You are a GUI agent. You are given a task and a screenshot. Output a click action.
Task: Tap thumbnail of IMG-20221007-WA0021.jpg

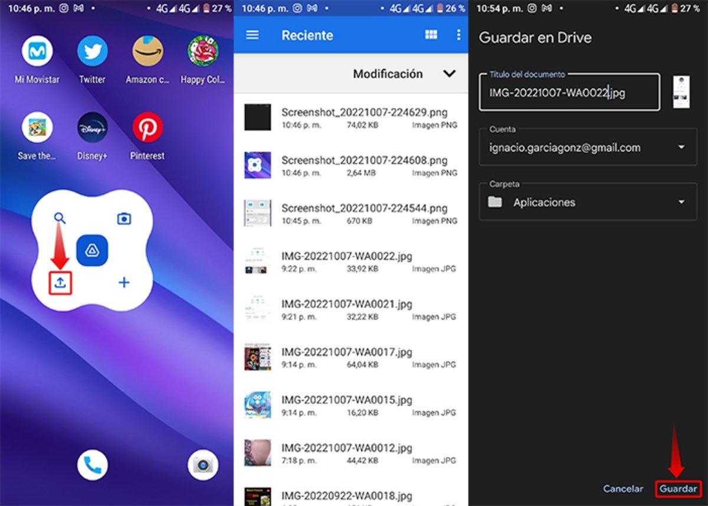point(258,309)
